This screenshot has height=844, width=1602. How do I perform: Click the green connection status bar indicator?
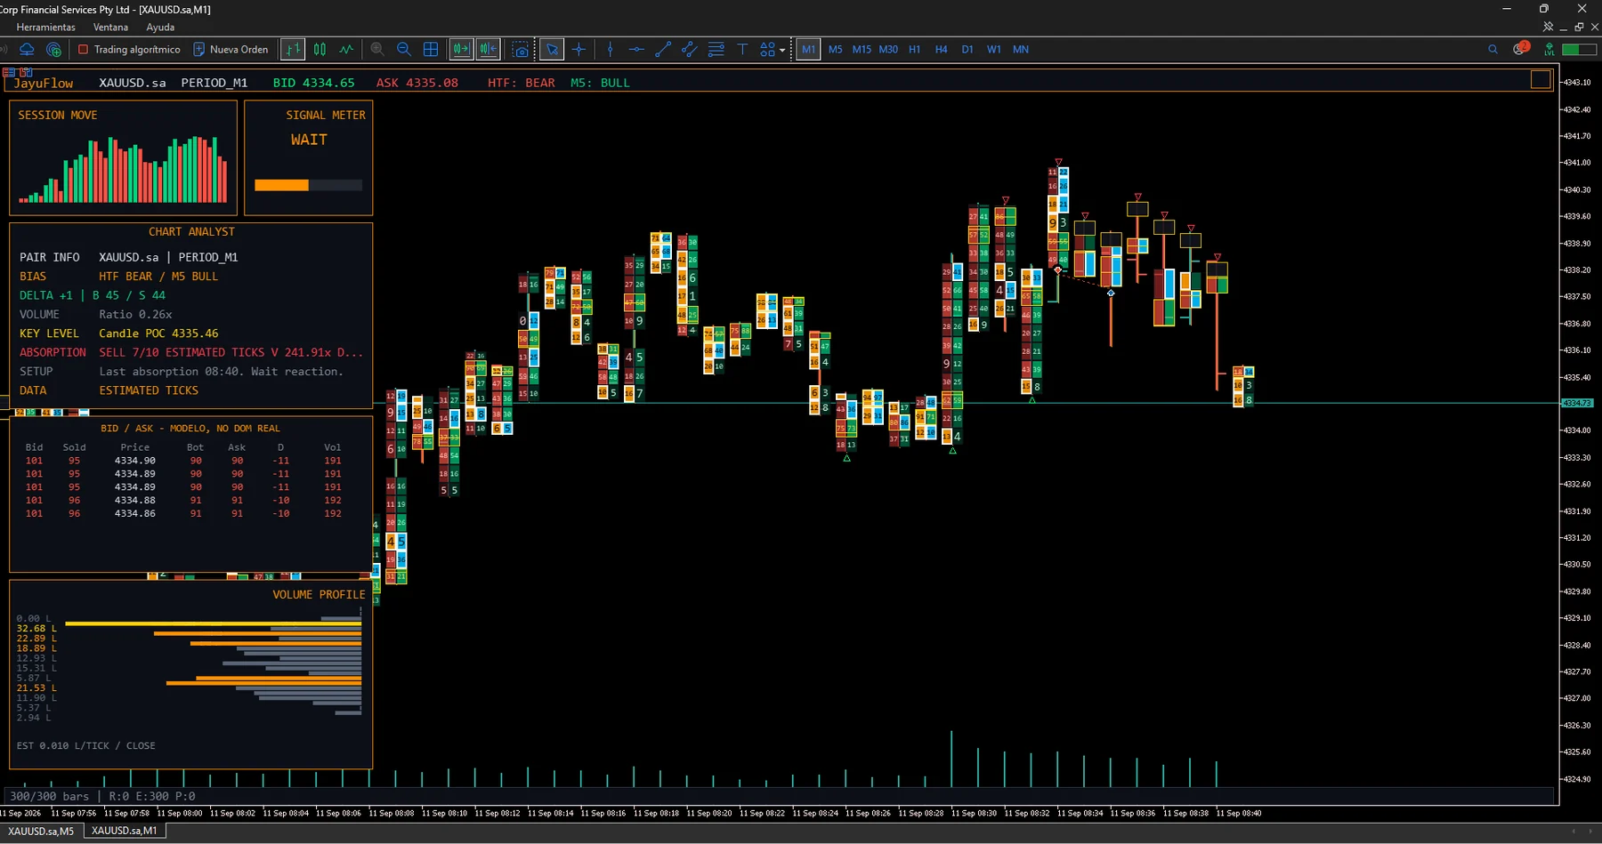coord(1580,50)
